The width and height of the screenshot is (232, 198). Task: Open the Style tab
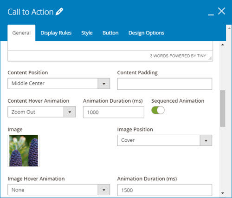tap(87, 33)
